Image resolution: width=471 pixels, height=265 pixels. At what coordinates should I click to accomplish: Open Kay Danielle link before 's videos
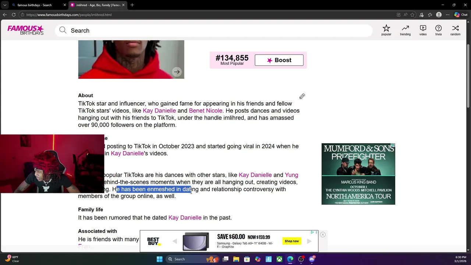tap(127, 153)
